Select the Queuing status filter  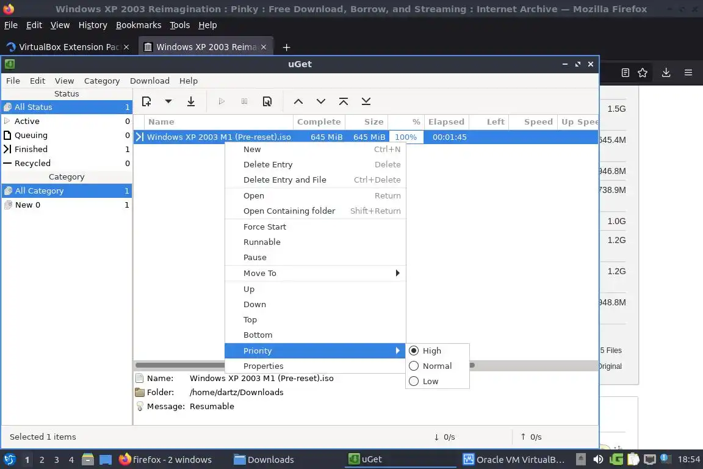point(67,135)
